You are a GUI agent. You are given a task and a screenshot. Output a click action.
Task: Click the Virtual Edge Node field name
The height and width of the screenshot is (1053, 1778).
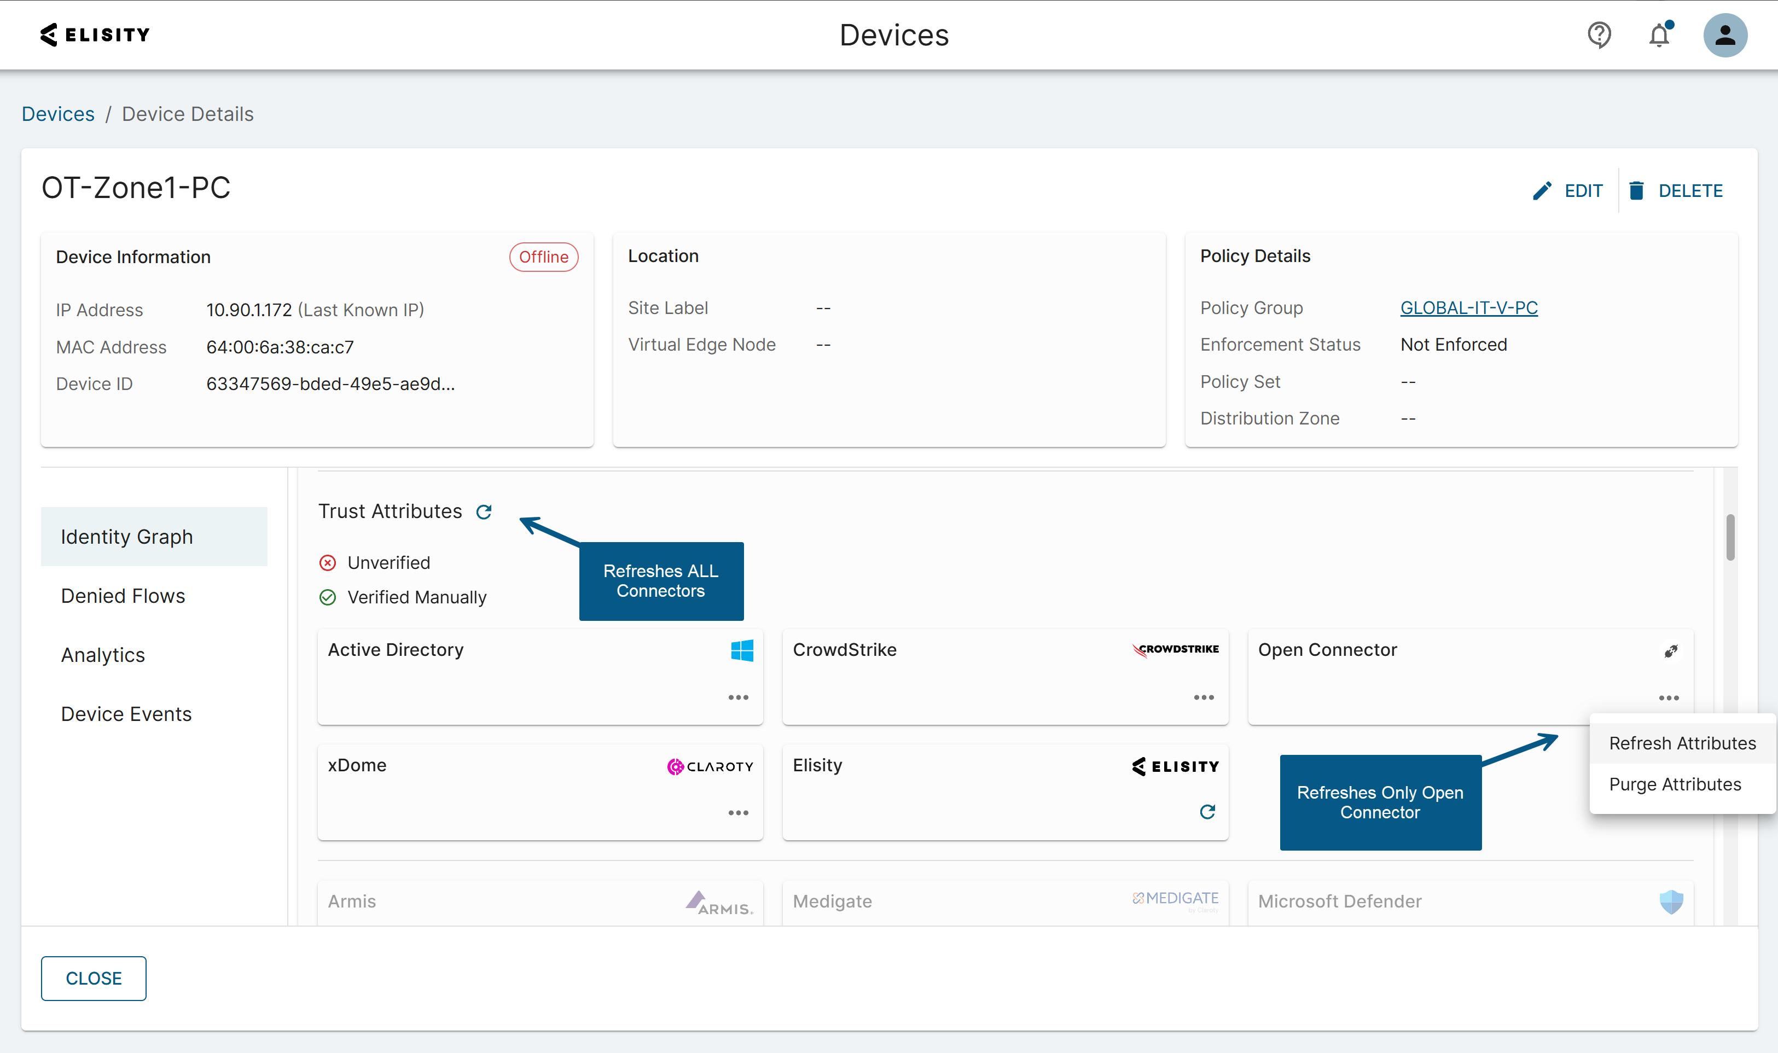click(x=702, y=345)
